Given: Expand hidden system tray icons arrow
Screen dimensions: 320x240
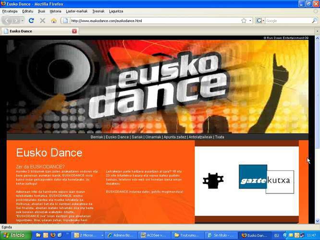Looking at the screenshot, I should click(x=285, y=235).
